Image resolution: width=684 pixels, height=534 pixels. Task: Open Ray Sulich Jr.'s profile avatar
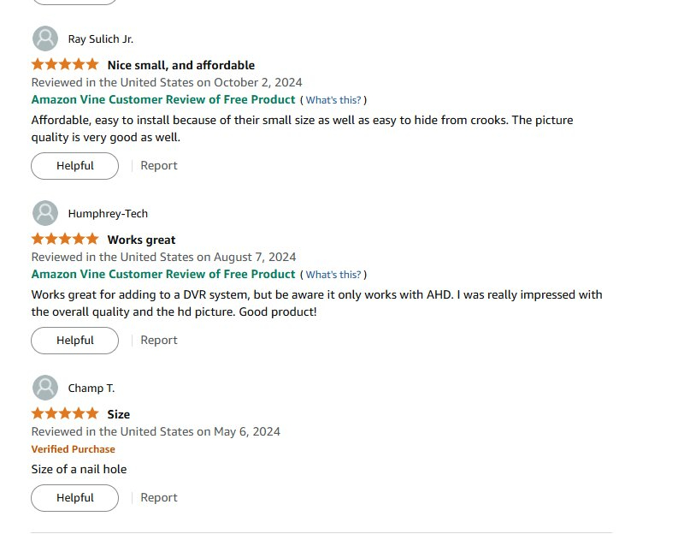pyautogui.click(x=45, y=39)
